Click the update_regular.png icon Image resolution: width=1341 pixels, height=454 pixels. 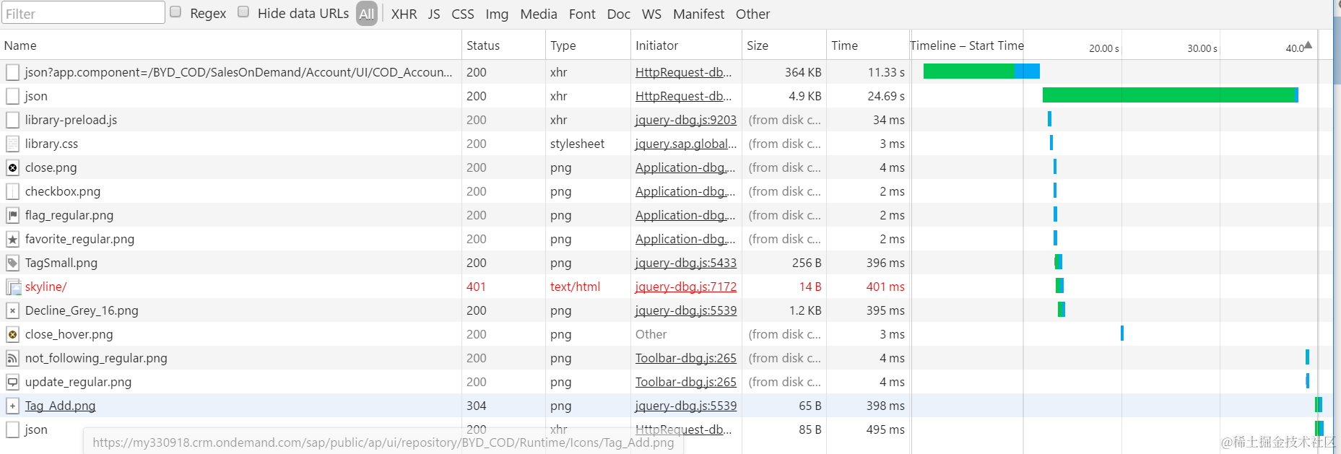pyautogui.click(x=12, y=382)
